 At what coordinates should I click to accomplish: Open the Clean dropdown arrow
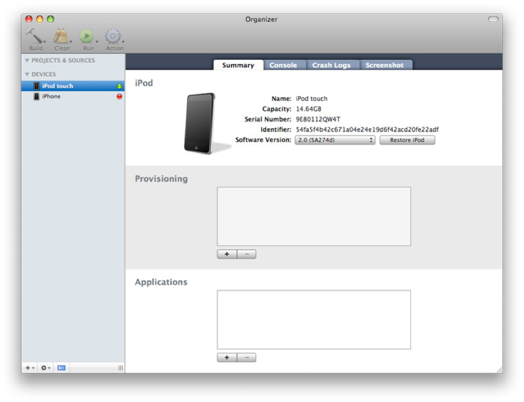tap(71, 42)
